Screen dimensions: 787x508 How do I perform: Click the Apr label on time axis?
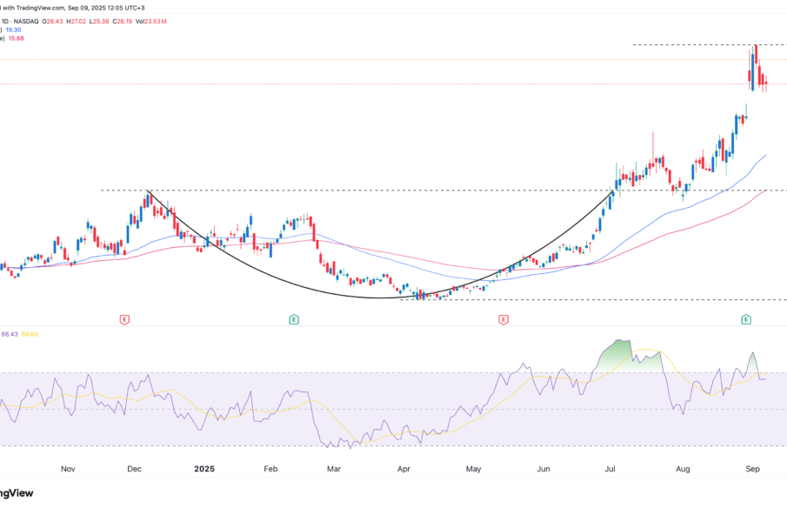coord(404,469)
